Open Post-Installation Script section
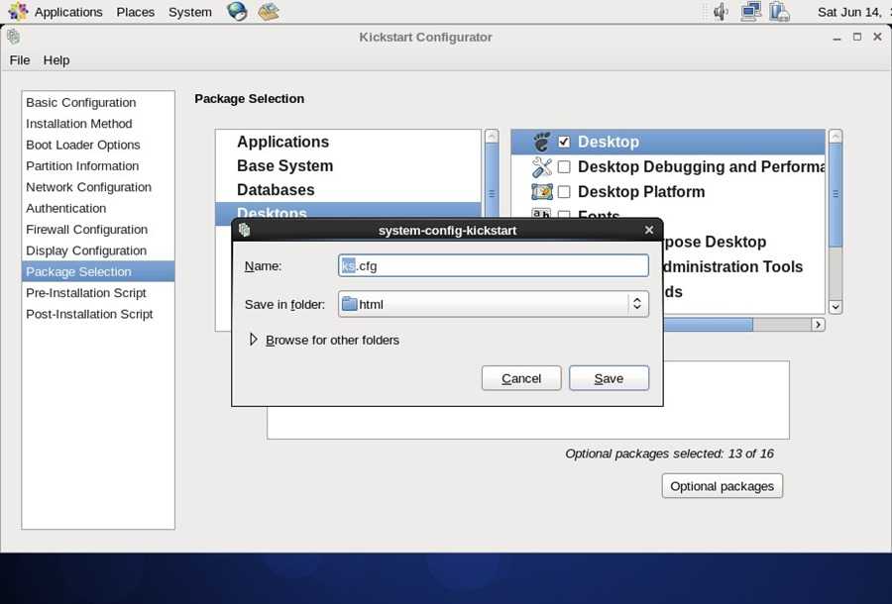Image resolution: width=892 pixels, height=604 pixels. click(98, 314)
